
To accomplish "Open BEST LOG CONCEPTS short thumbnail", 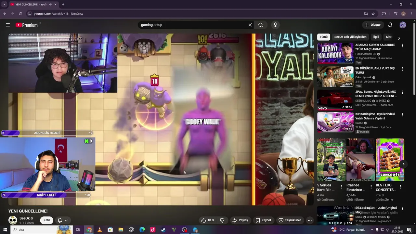I will (390, 160).
